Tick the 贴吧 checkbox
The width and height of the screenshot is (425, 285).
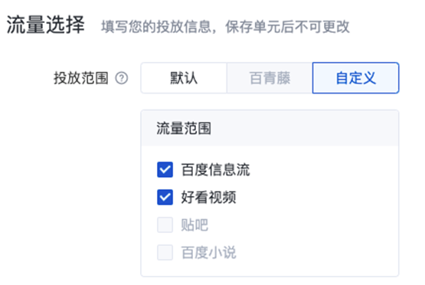165,224
